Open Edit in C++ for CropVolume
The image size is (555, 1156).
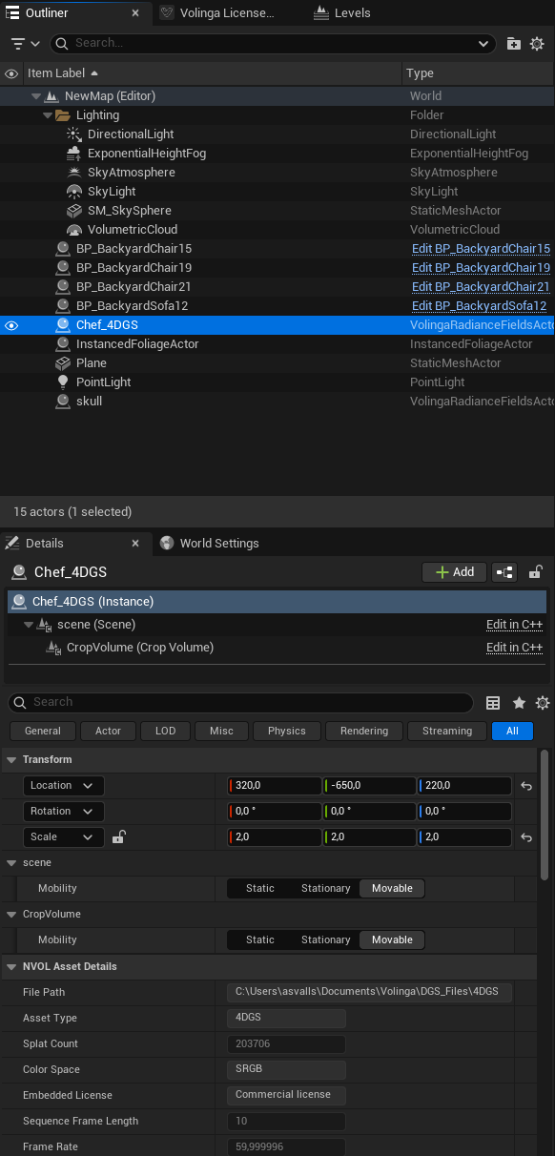point(514,648)
